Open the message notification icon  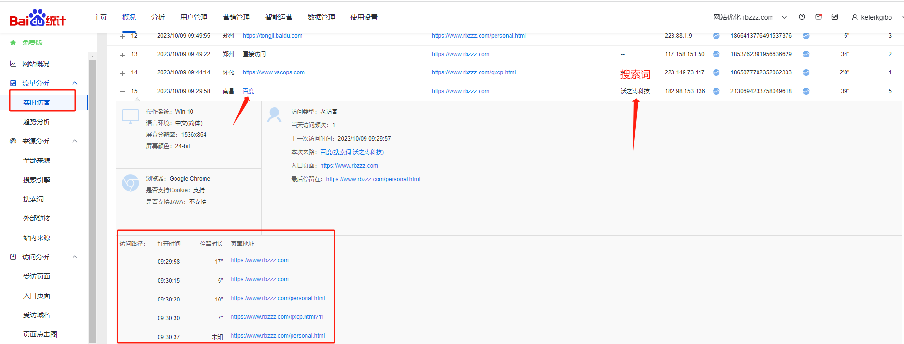(818, 17)
